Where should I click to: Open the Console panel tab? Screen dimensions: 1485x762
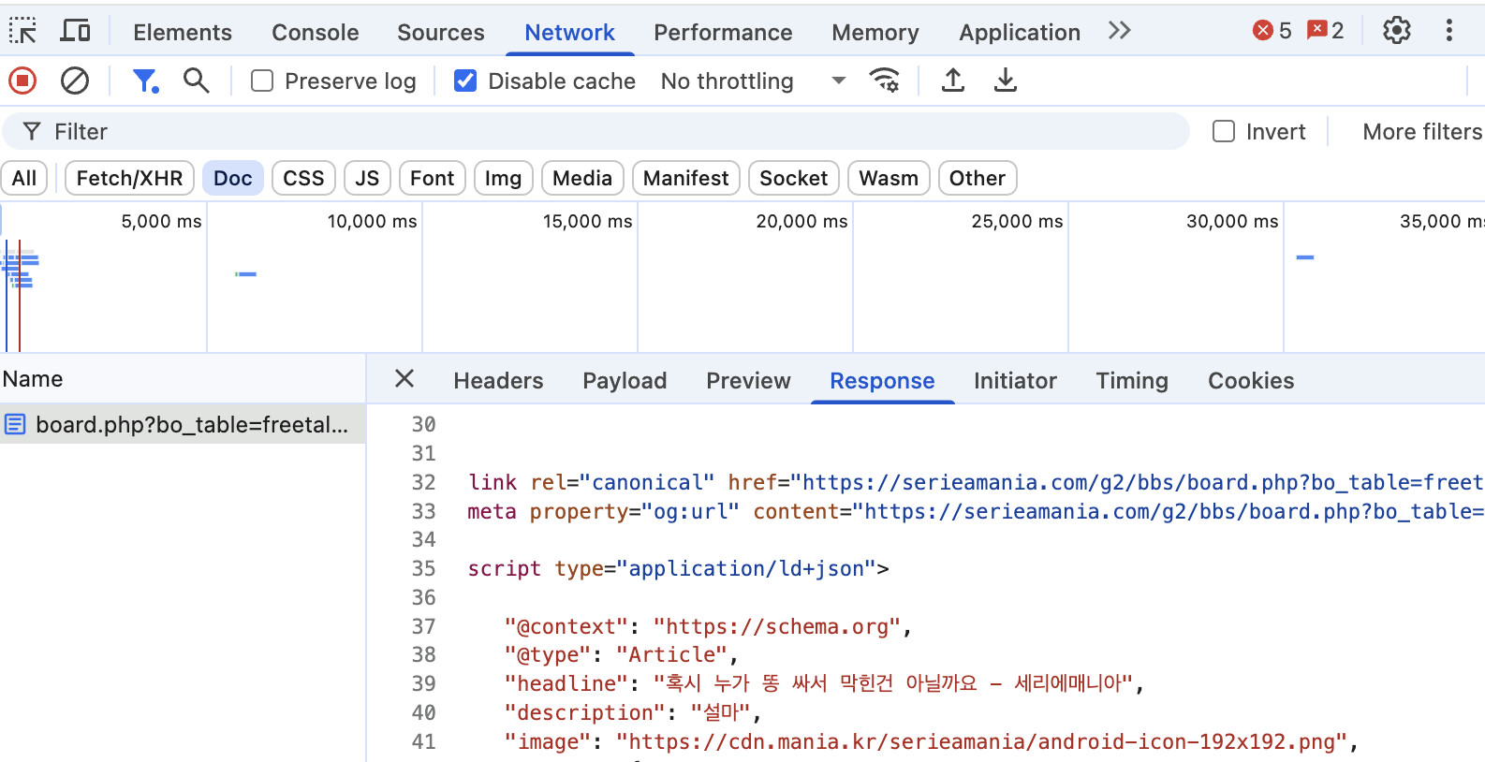pyautogui.click(x=315, y=33)
